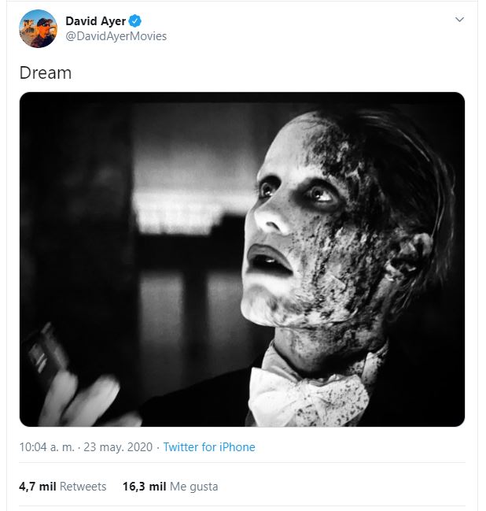This screenshot has width=486, height=511.
Task: Click the @DavidAyerMovies handle
Action: pos(116,36)
